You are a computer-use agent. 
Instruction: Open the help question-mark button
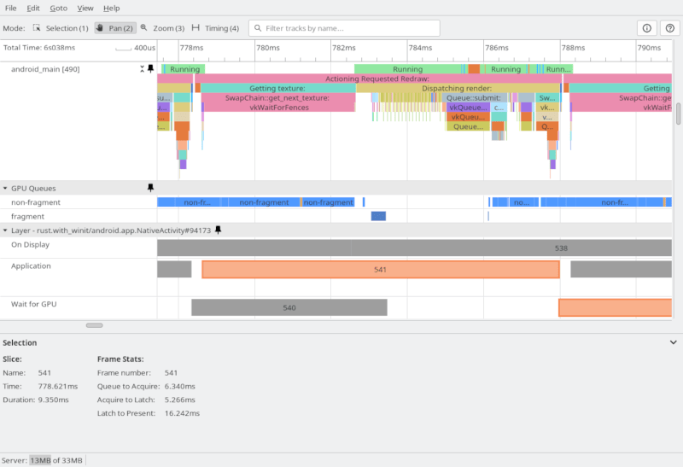click(670, 28)
